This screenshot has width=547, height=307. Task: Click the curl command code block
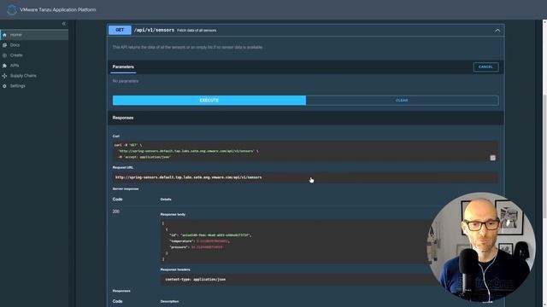305,151
